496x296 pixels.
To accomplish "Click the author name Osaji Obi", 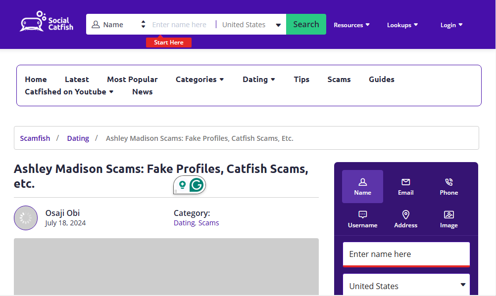I will tap(63, 213).
